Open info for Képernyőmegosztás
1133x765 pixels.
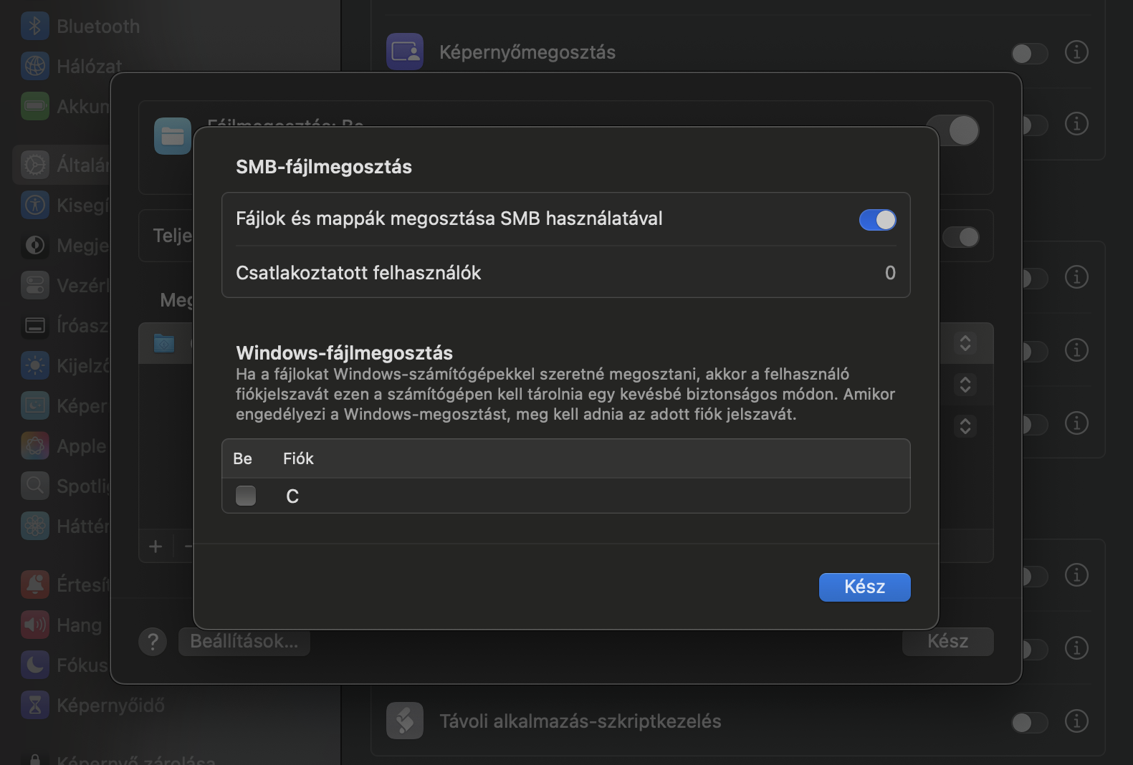1076,52
